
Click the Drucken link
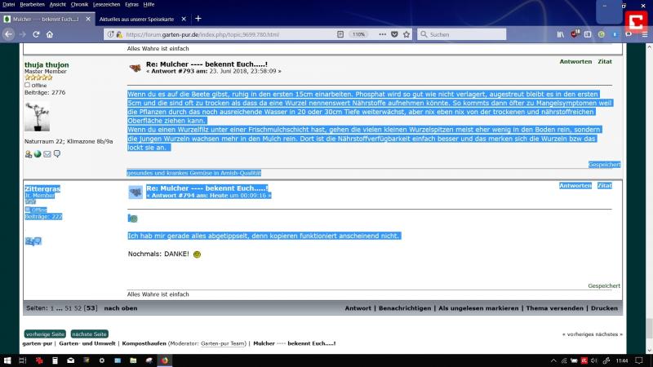click(604, 308)
